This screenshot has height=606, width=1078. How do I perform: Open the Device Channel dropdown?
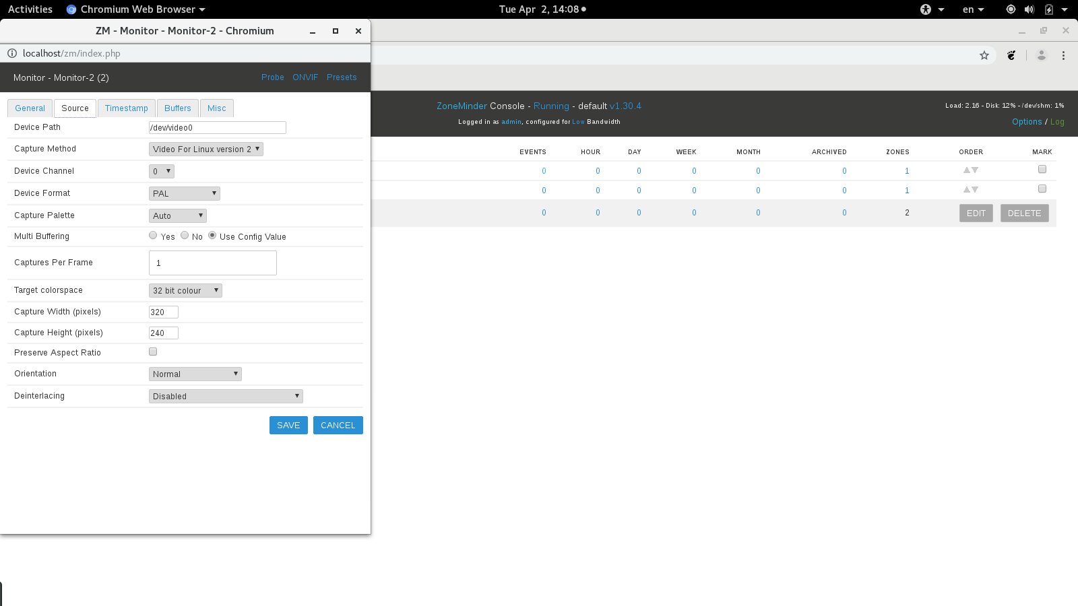point(162,171)
